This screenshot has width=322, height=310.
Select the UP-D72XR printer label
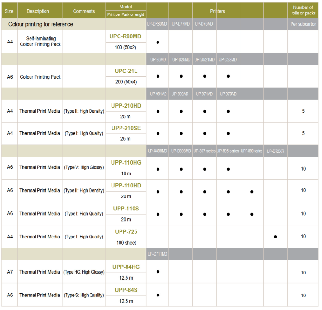(275, 151)
